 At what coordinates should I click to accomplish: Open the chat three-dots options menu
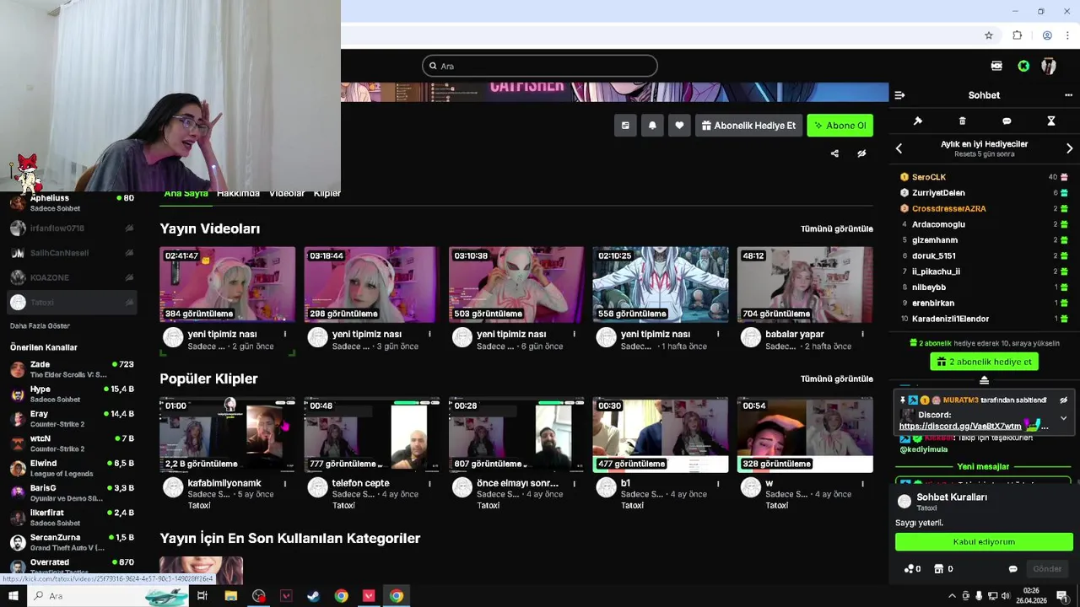1068,95
